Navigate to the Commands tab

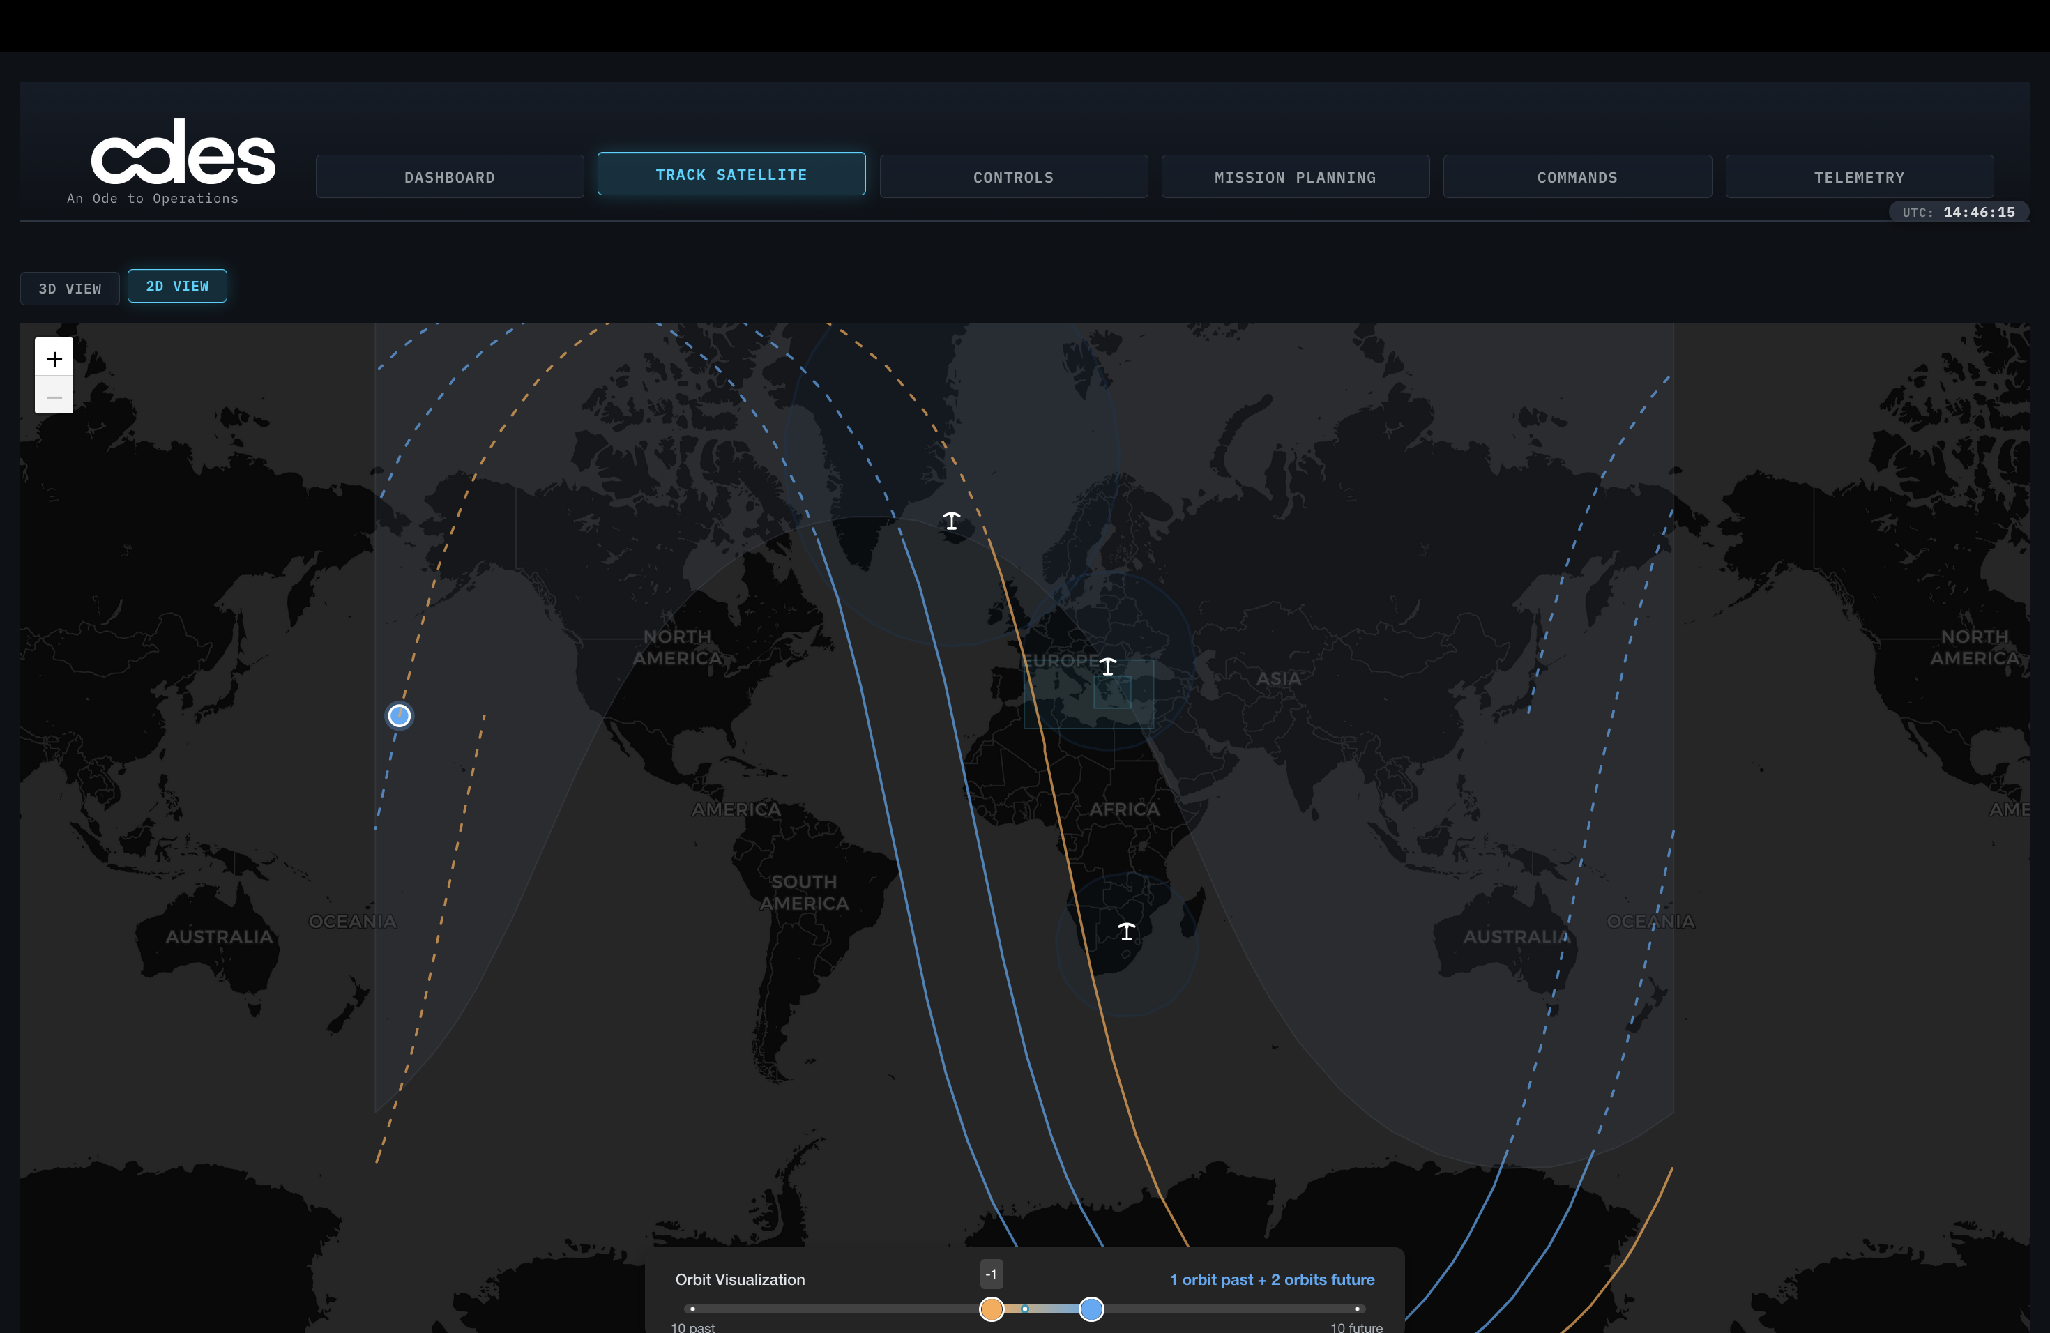tap(1577, 177)
